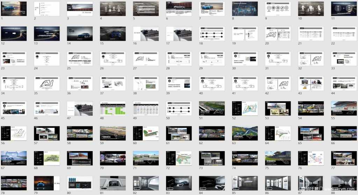
Task: Click slide 4 thumbnail
Action: (x=113, y=9)
